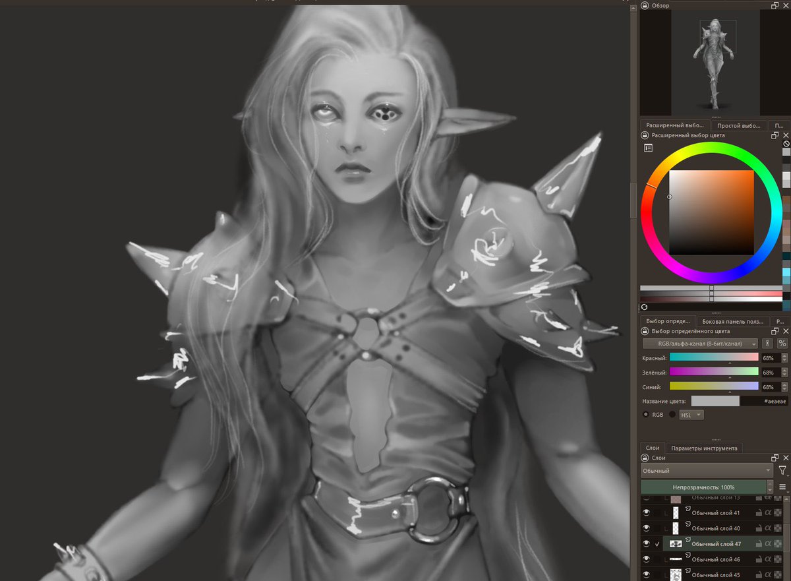Switch to the Простой выбор tab
791x581 pixels.
738,125
